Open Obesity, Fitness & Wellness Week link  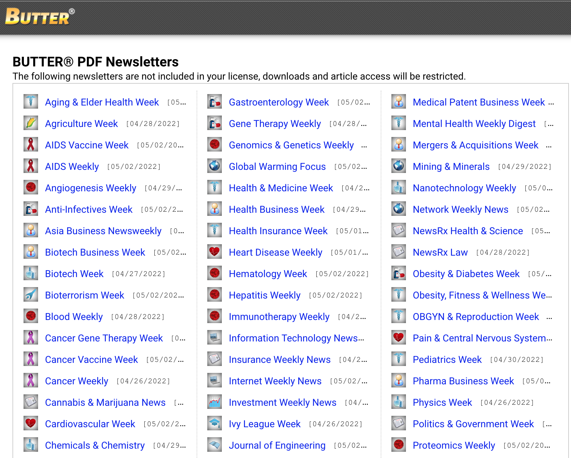point(482,295)
